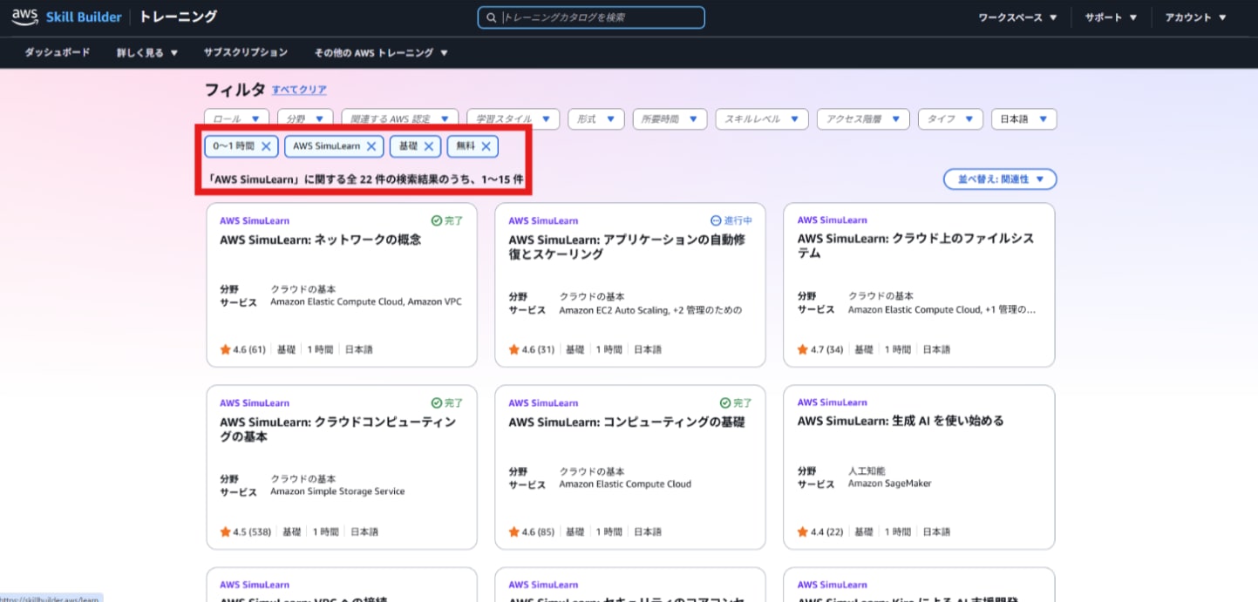Remove the AWS SimuLearn filter chip

pyautogui.click(x=371, y=146)
